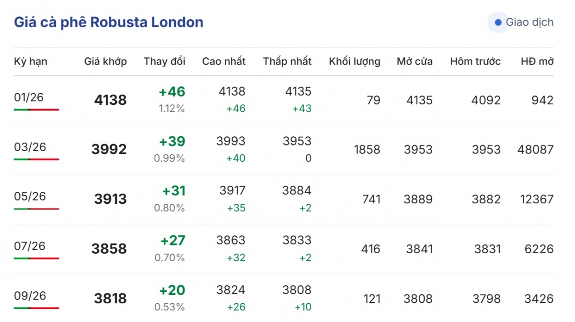Select the Hôm trước column header

coord(475,61)
